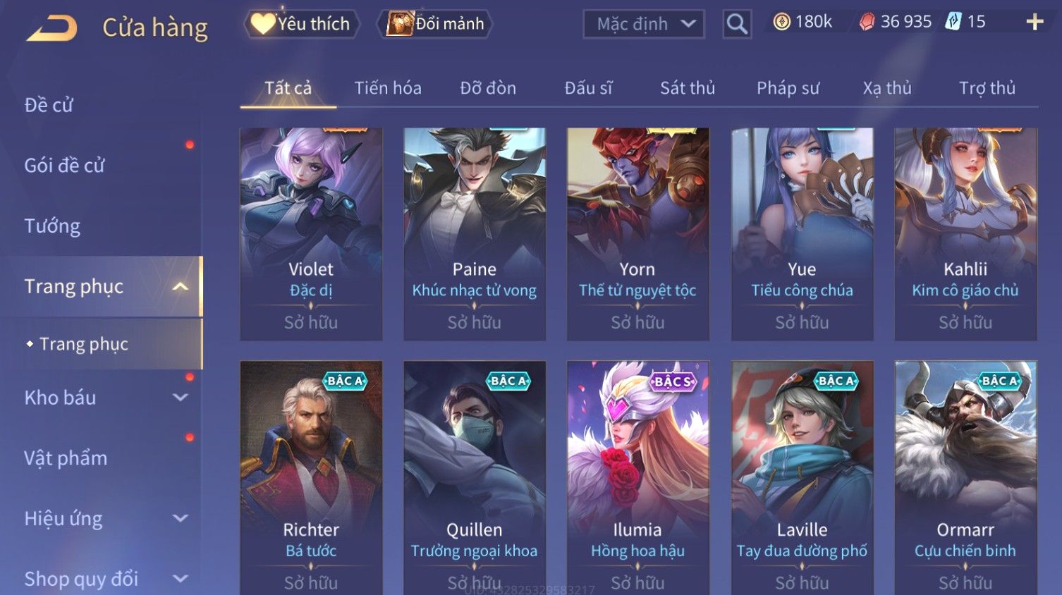The height and width of the screenshot is (595, 1062).
Task: Tap the gold coin 180k icon
Action: [x=781, y=22]
